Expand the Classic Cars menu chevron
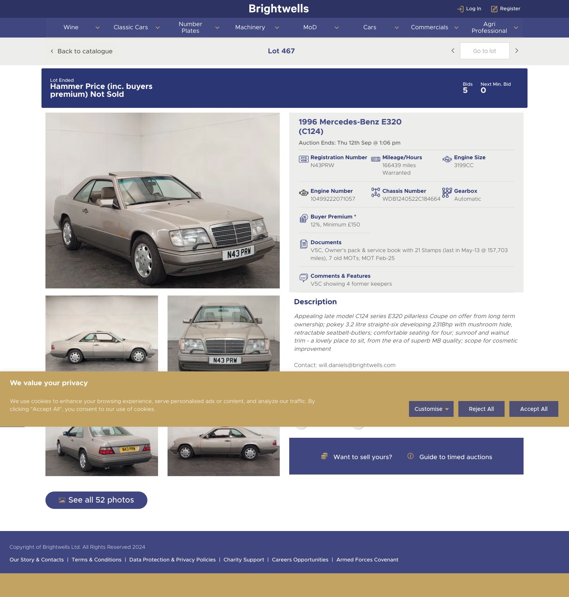This screenshot has height=597, width=569. click(x=157, y=28)
